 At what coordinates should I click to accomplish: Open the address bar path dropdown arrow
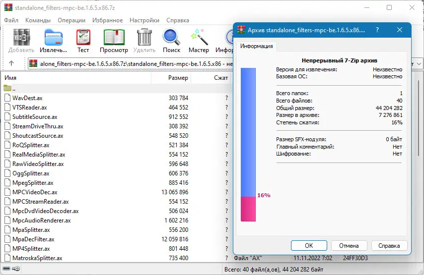pyautogui.click(x=419, y=64)
